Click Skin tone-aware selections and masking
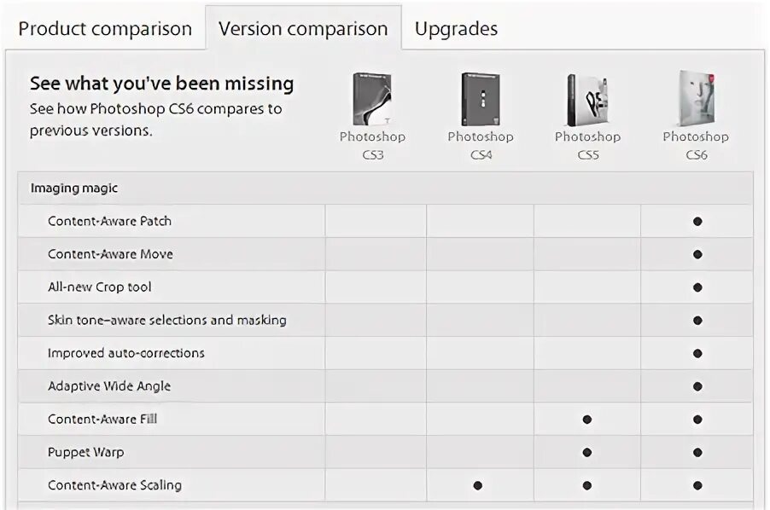 point(166,320)
